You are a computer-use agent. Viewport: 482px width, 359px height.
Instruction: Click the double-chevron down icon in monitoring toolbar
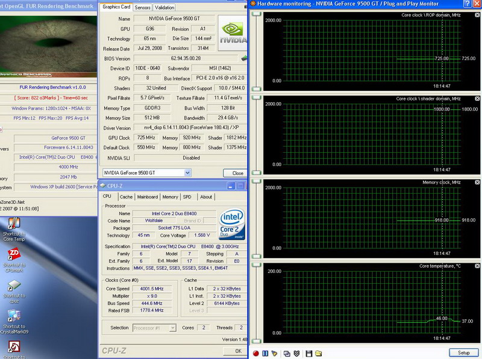[296, 354]
